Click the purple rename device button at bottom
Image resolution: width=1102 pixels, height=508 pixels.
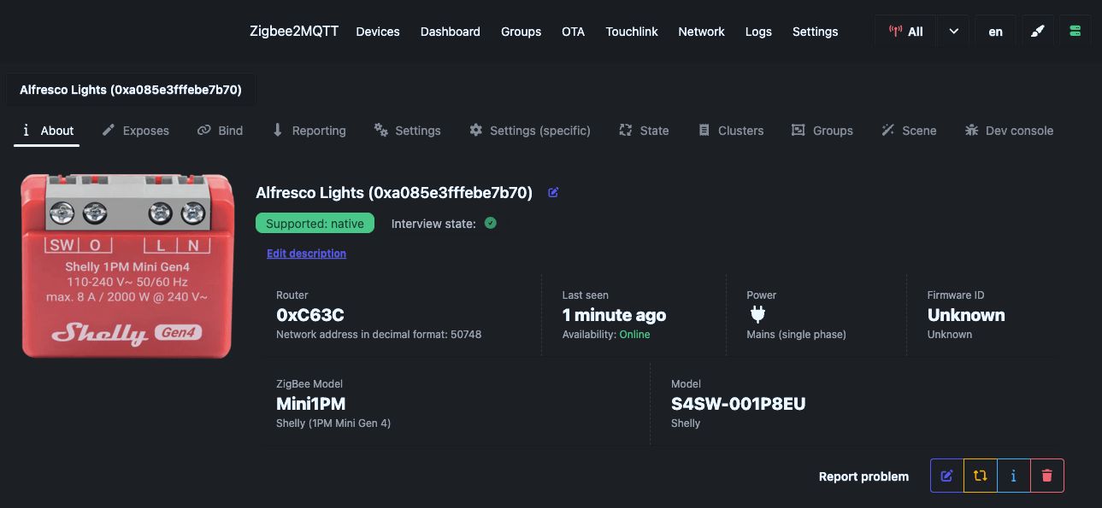946,476
